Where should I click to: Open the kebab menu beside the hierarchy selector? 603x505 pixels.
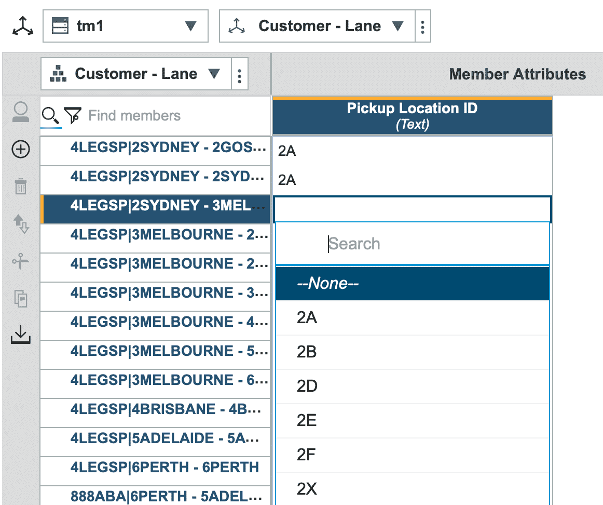(x=239, y=74)
